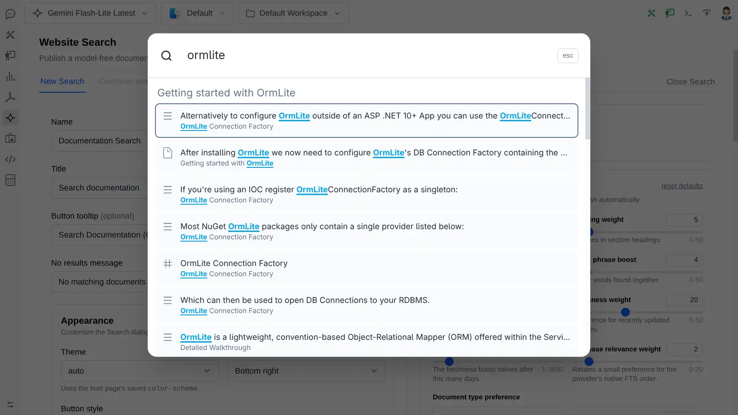Open the chat bubble icon in left sidebar
Viewport: 738px width, 415px height.
[10, 14]
